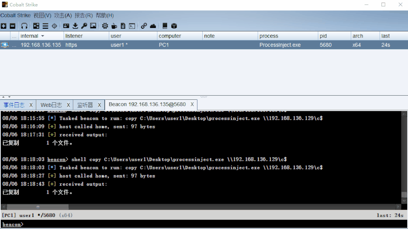The image size is (408, 229).
Task: Click the gear icon to generate a Windows executable
Action: 105,26
